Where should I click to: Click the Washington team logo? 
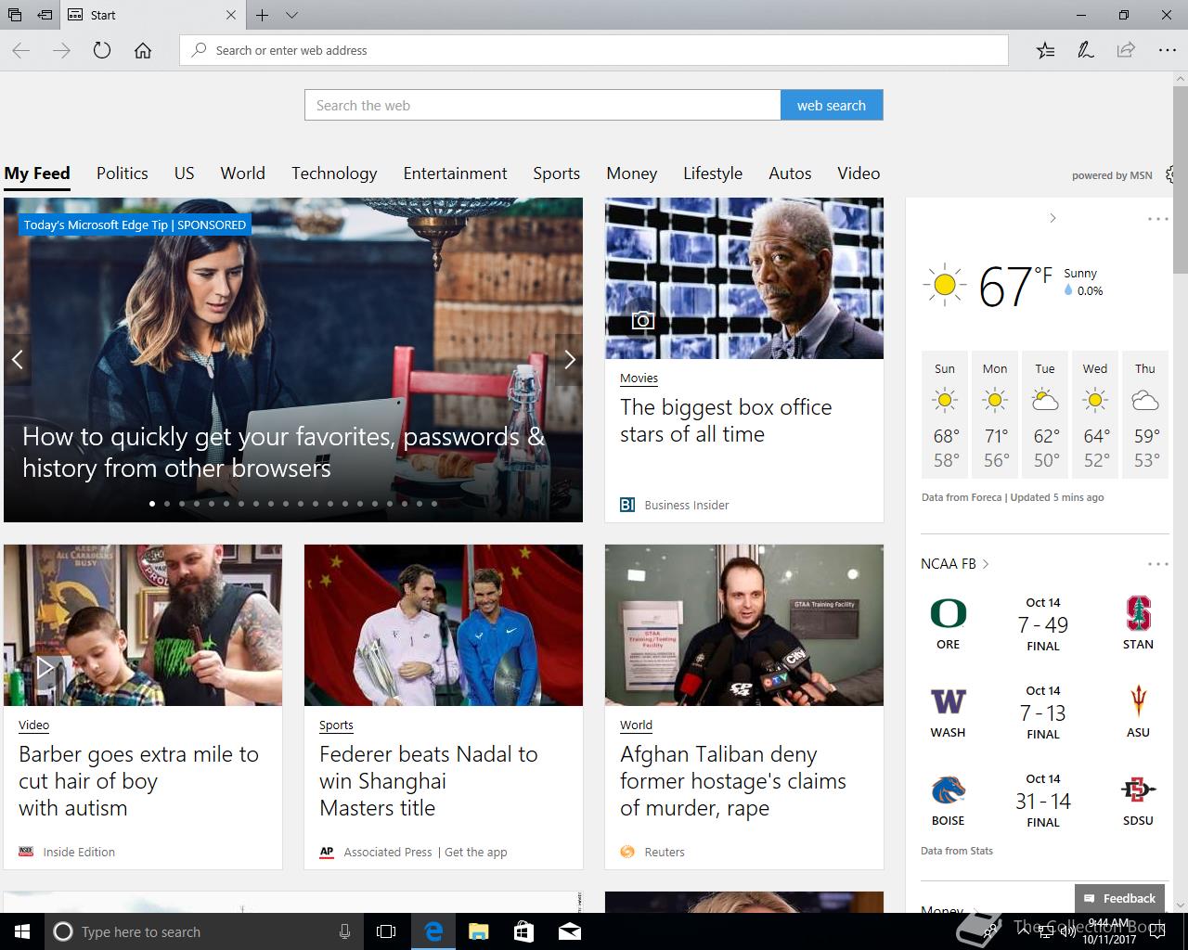(x=948, y=701)
